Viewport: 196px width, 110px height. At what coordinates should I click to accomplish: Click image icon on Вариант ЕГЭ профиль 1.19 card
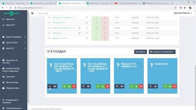(122, 86)
